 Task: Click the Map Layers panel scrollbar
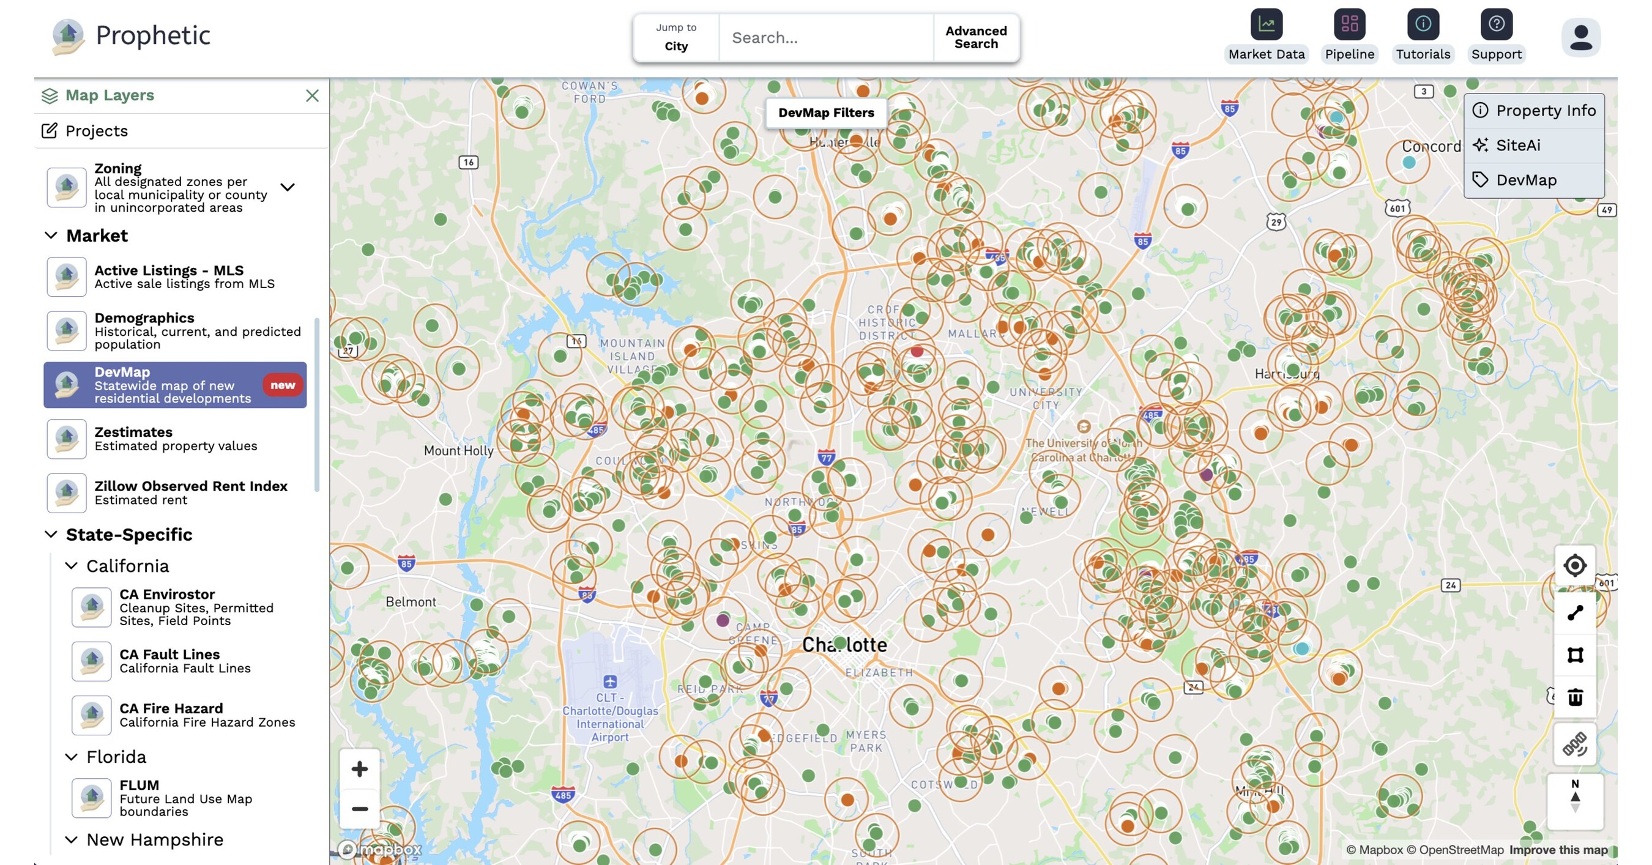[x=316, y=404]
